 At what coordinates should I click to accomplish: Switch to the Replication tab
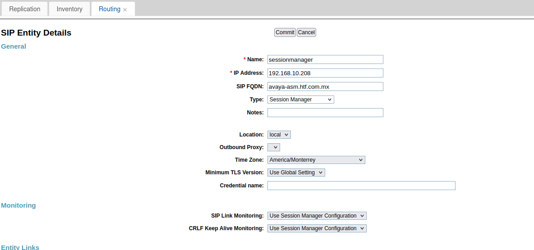pyautogui.click(x=25, y=9)
